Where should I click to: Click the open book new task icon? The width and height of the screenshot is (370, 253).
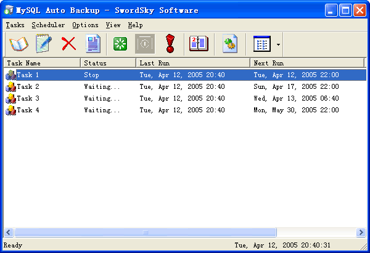18,44
